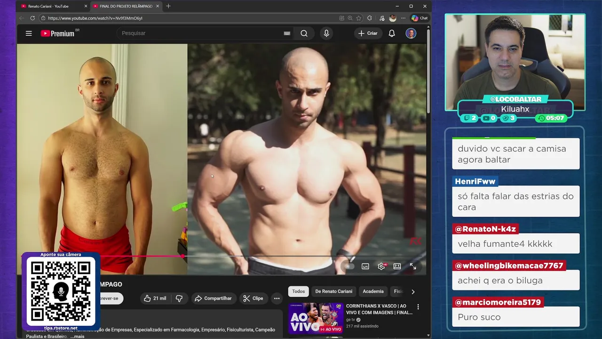
Task: Select the FINAL DO PROJETO RELÂMPAGO tab
Action: click(125, 6)
